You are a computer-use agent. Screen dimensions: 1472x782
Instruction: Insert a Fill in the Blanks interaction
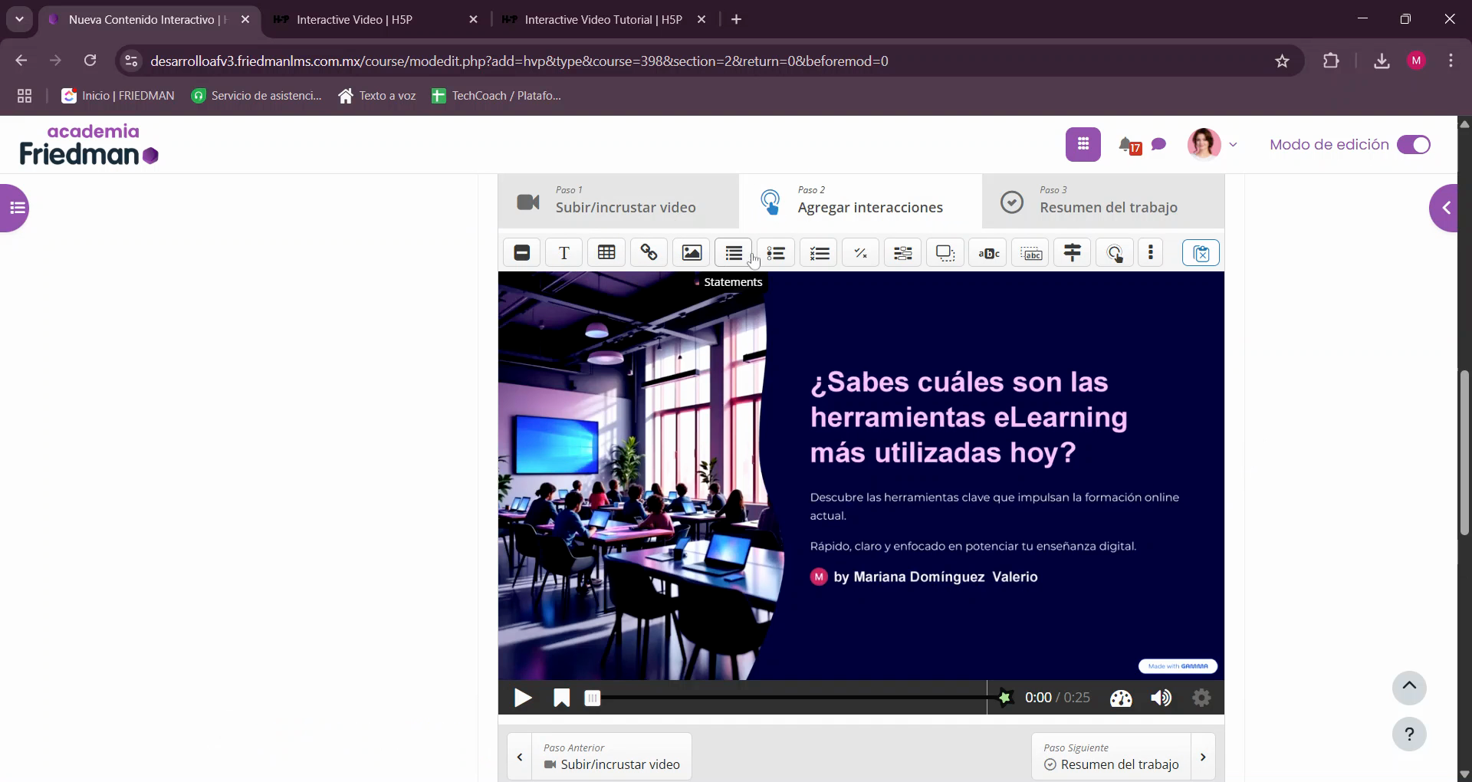click(x=903, y=253)
